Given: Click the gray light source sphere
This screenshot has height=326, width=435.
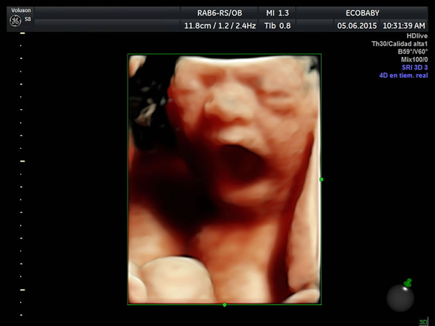Looking at the screenshot, I should coord(400,298).
